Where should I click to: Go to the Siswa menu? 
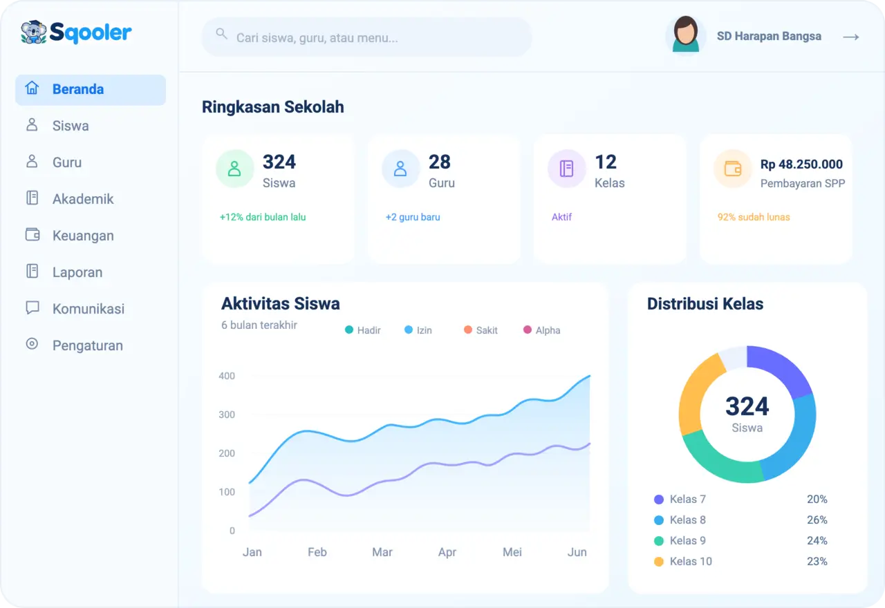coord(91,126)
